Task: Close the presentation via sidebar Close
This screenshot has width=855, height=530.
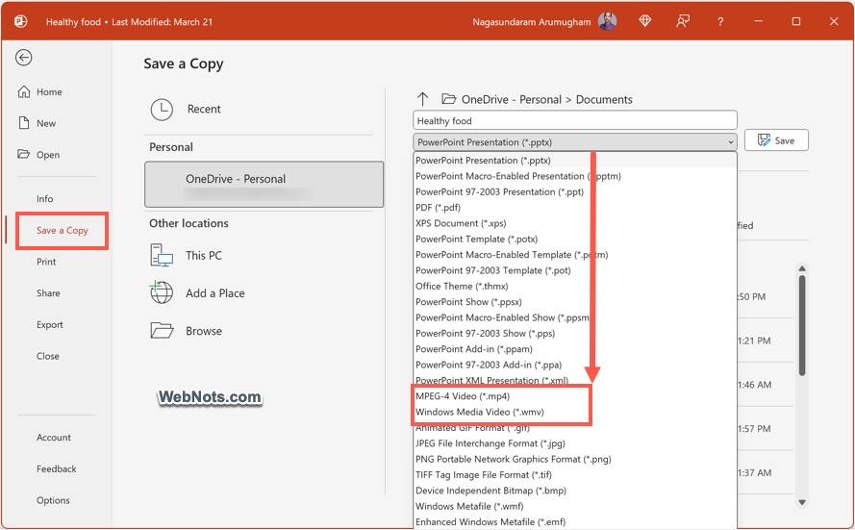Action: [x=48, y=356]
